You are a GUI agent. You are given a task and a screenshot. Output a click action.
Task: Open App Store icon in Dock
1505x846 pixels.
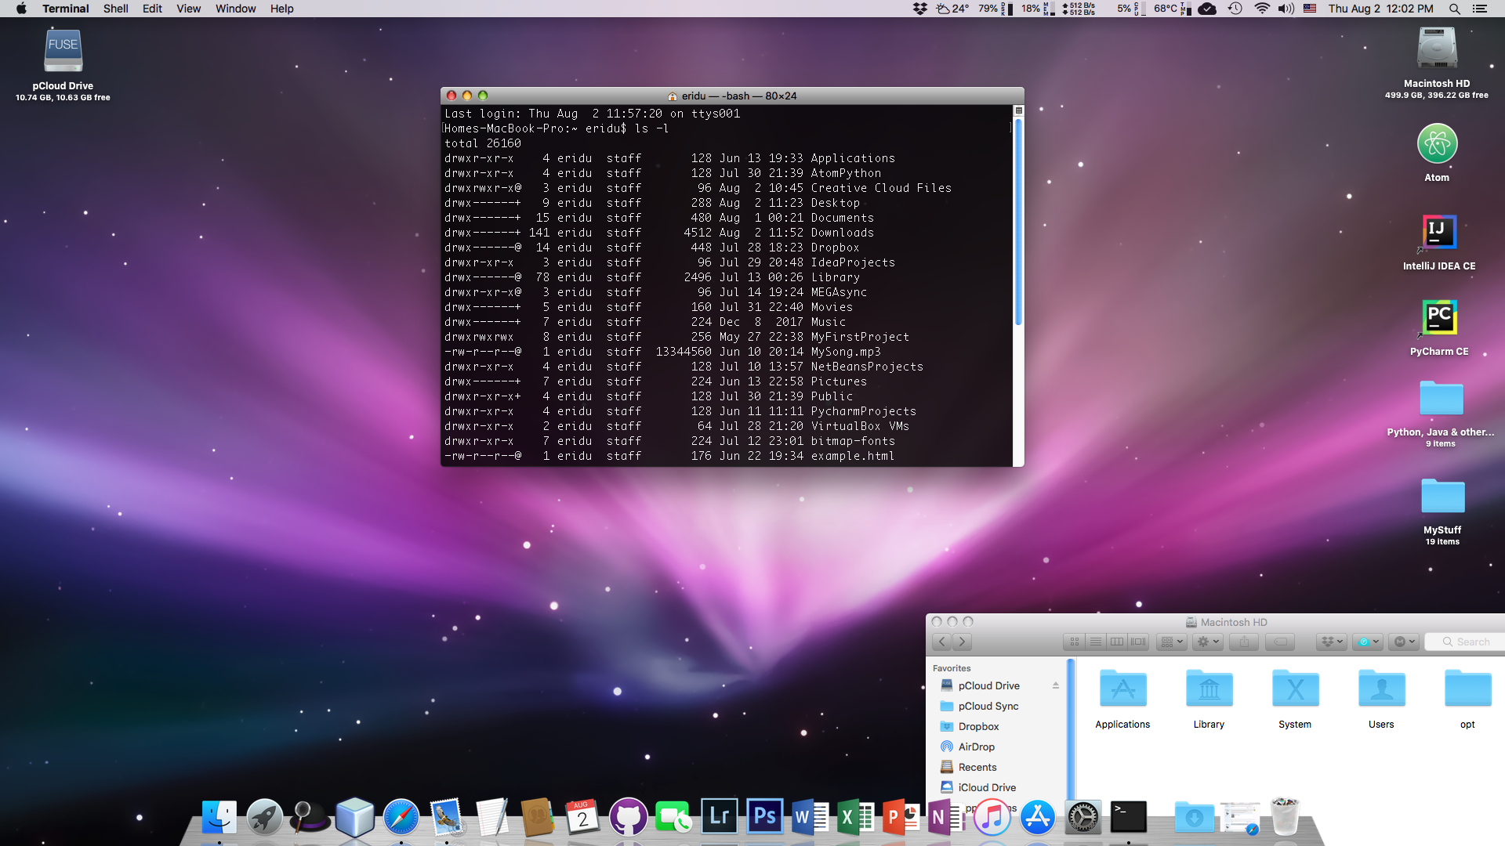tap(1037, 818)
